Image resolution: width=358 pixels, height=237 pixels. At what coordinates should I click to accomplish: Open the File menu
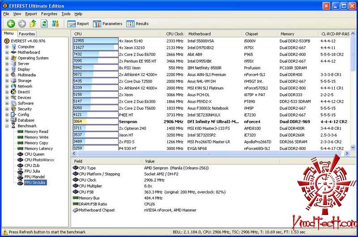(6, 14)
